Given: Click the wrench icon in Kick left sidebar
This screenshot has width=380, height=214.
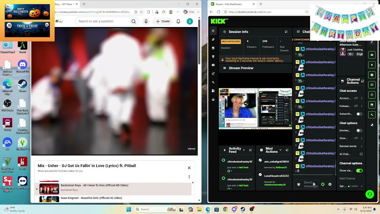Looking at the screenshot, I should click(x=213, y=82).
